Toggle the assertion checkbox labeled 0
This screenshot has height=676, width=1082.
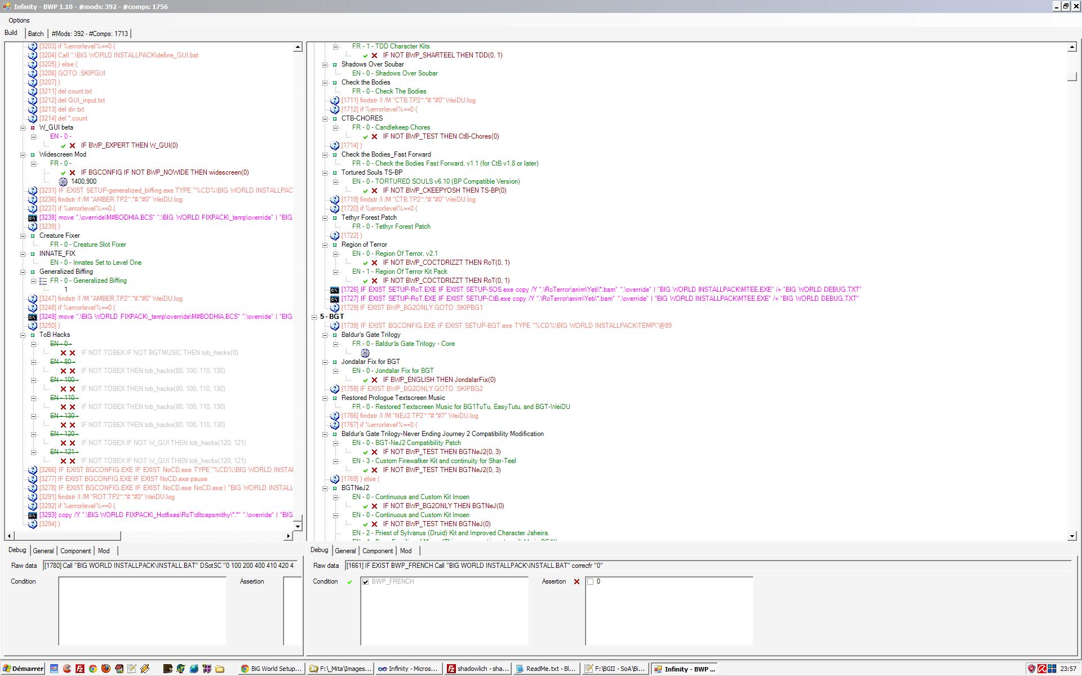pos(590,581)
